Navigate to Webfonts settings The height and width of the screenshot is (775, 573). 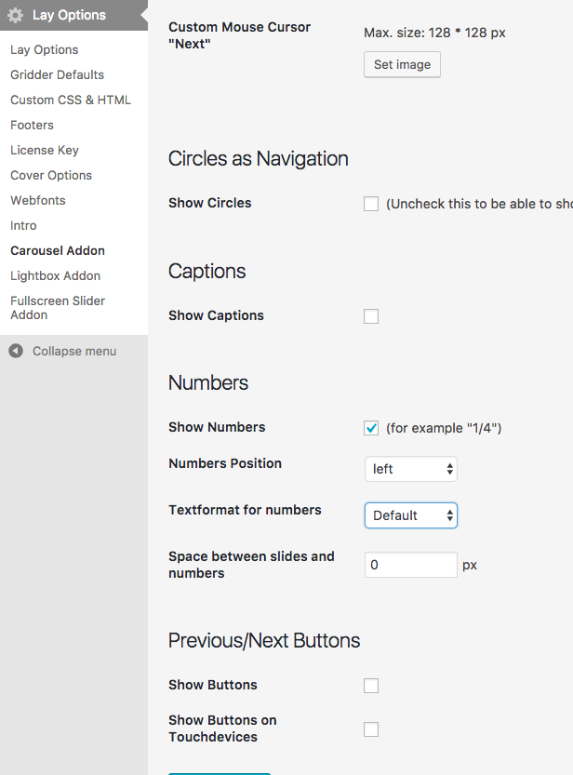38,200
